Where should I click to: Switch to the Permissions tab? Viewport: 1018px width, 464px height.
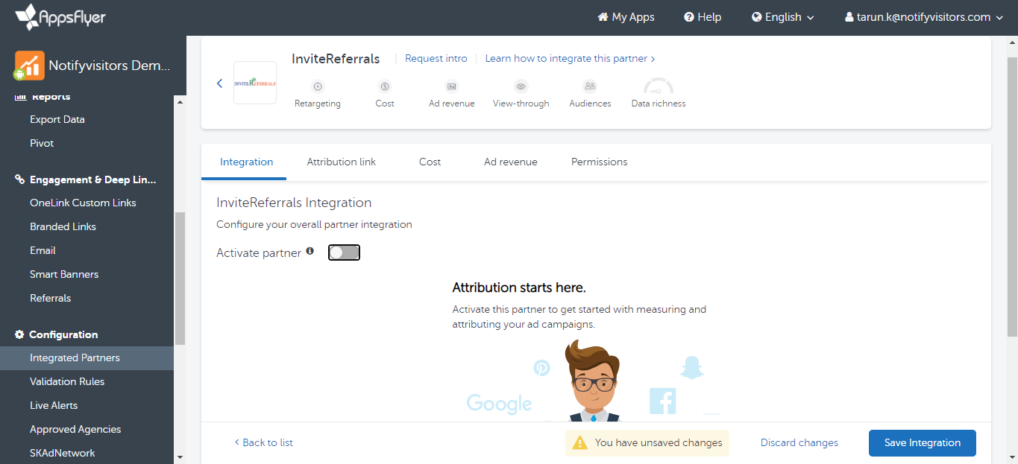coord(600,162)
